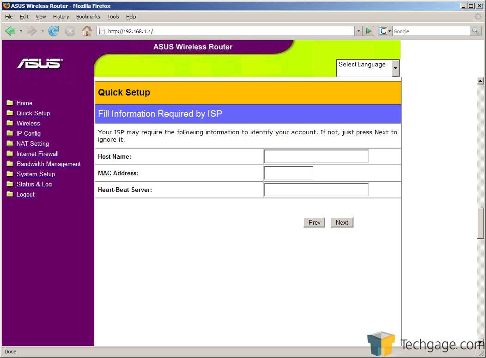Click the Host Name: label
The image size is (486, 358).
[x=115, y=156]
